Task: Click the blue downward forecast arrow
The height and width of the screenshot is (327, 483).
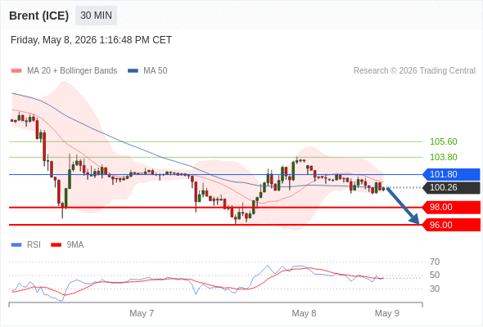Action: 403,205
